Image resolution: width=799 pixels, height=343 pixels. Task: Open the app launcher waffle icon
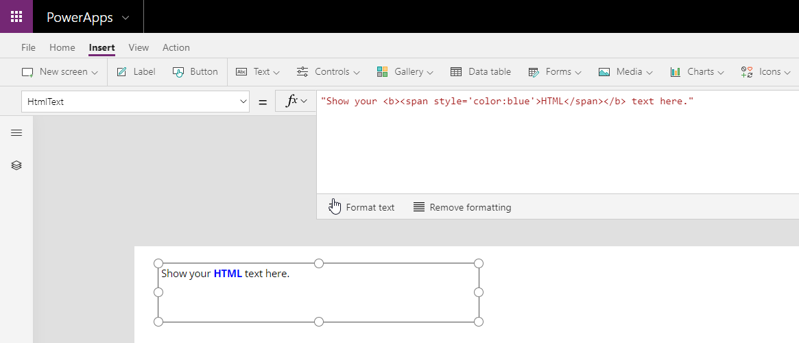point(16,16)
